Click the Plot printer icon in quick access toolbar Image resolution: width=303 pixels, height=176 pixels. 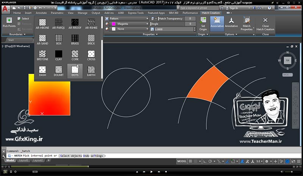(35, 8)
